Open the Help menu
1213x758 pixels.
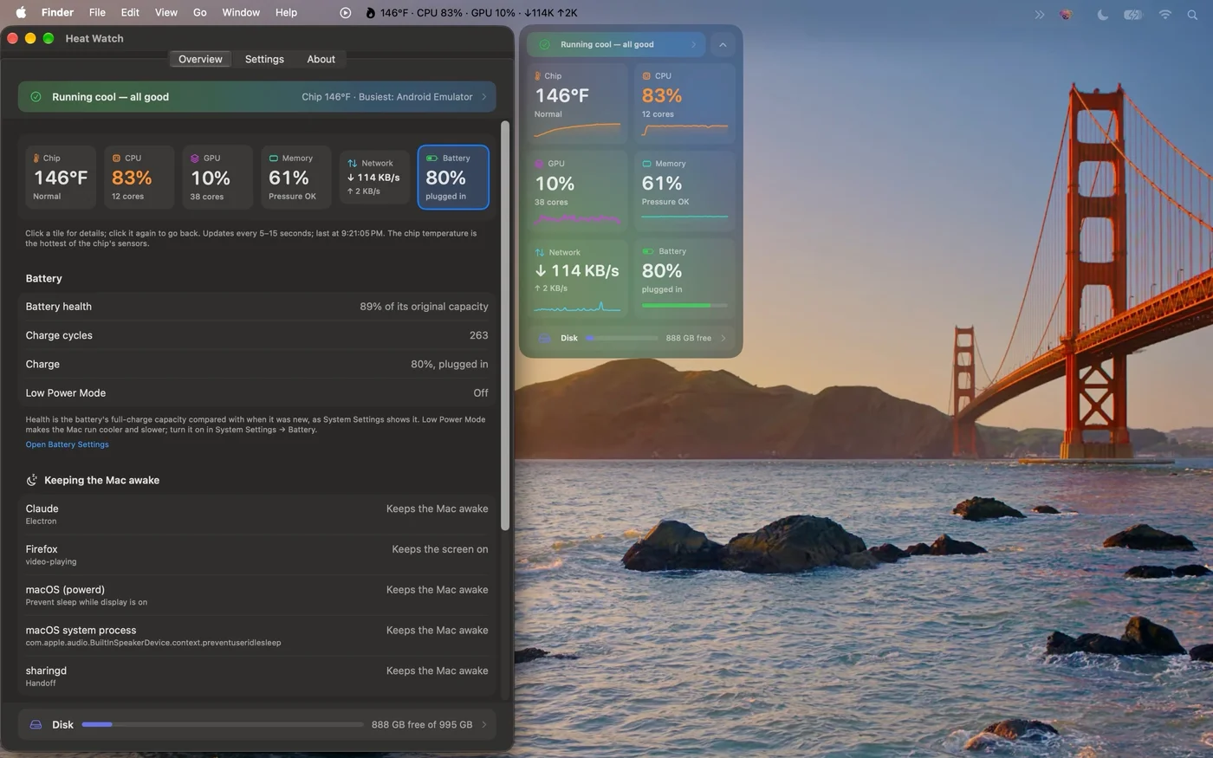(286, 12)
